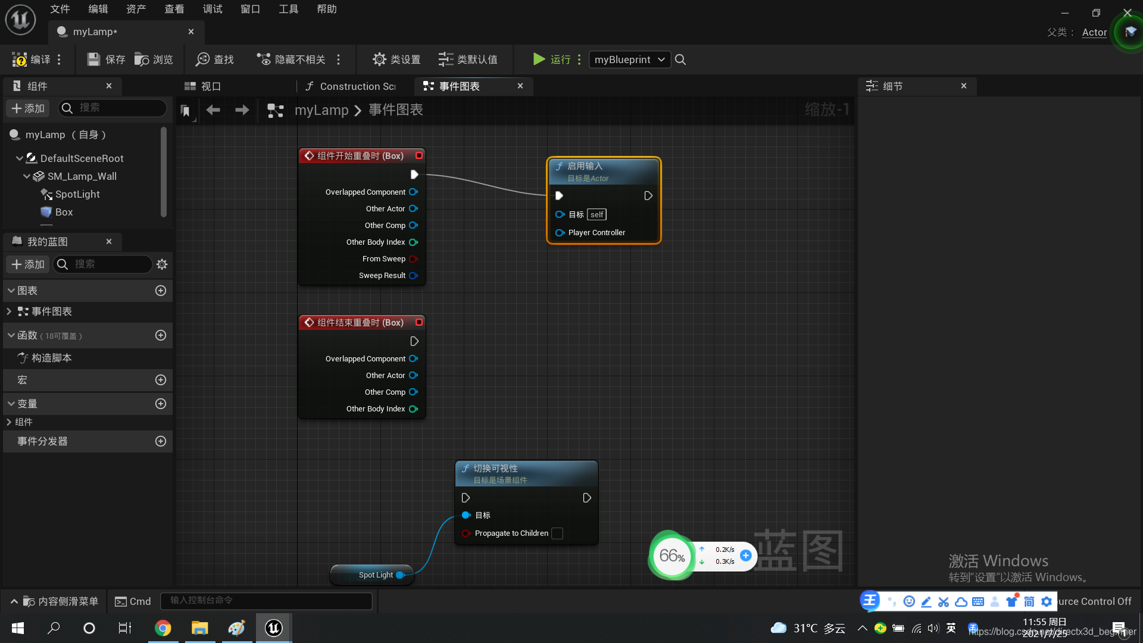Switch to the Construction Script tab
This screenshot has width=1143, height=643.
click(x=351, y=86)
